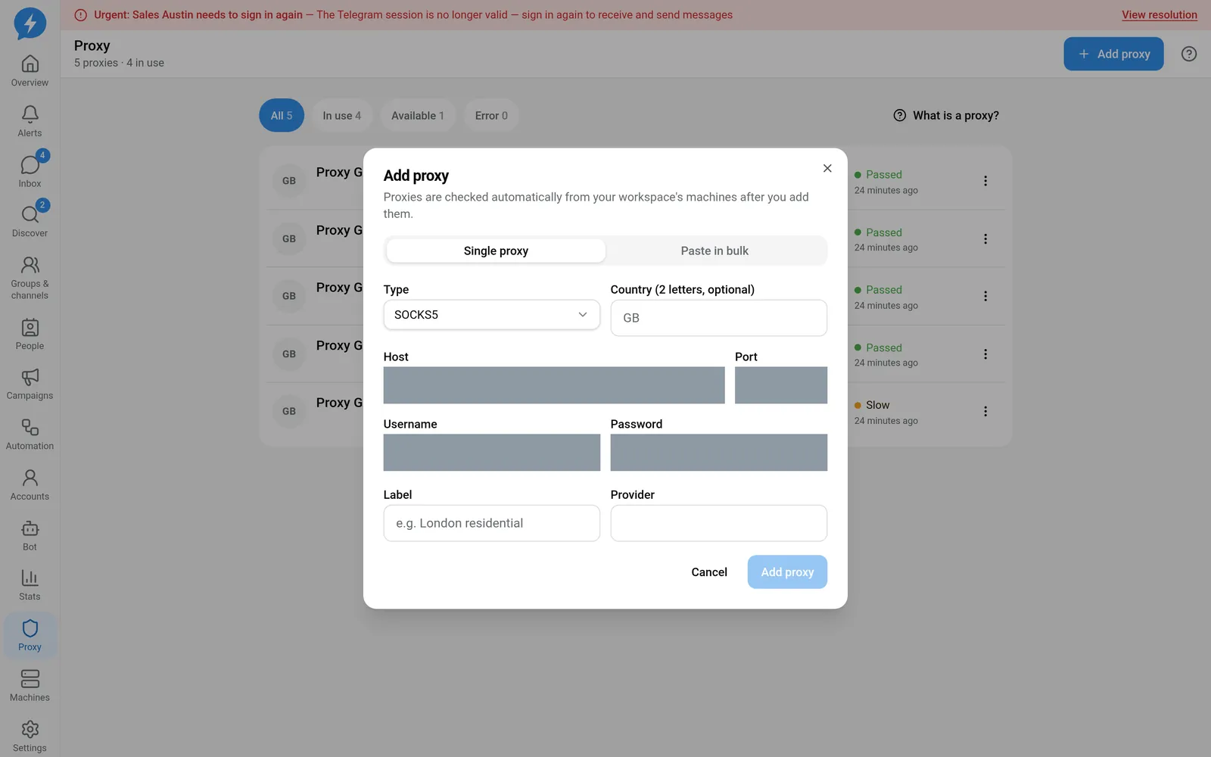Focus the Host input field
The height and width of the screenshot is (757, 1211).
pos(554,385)
